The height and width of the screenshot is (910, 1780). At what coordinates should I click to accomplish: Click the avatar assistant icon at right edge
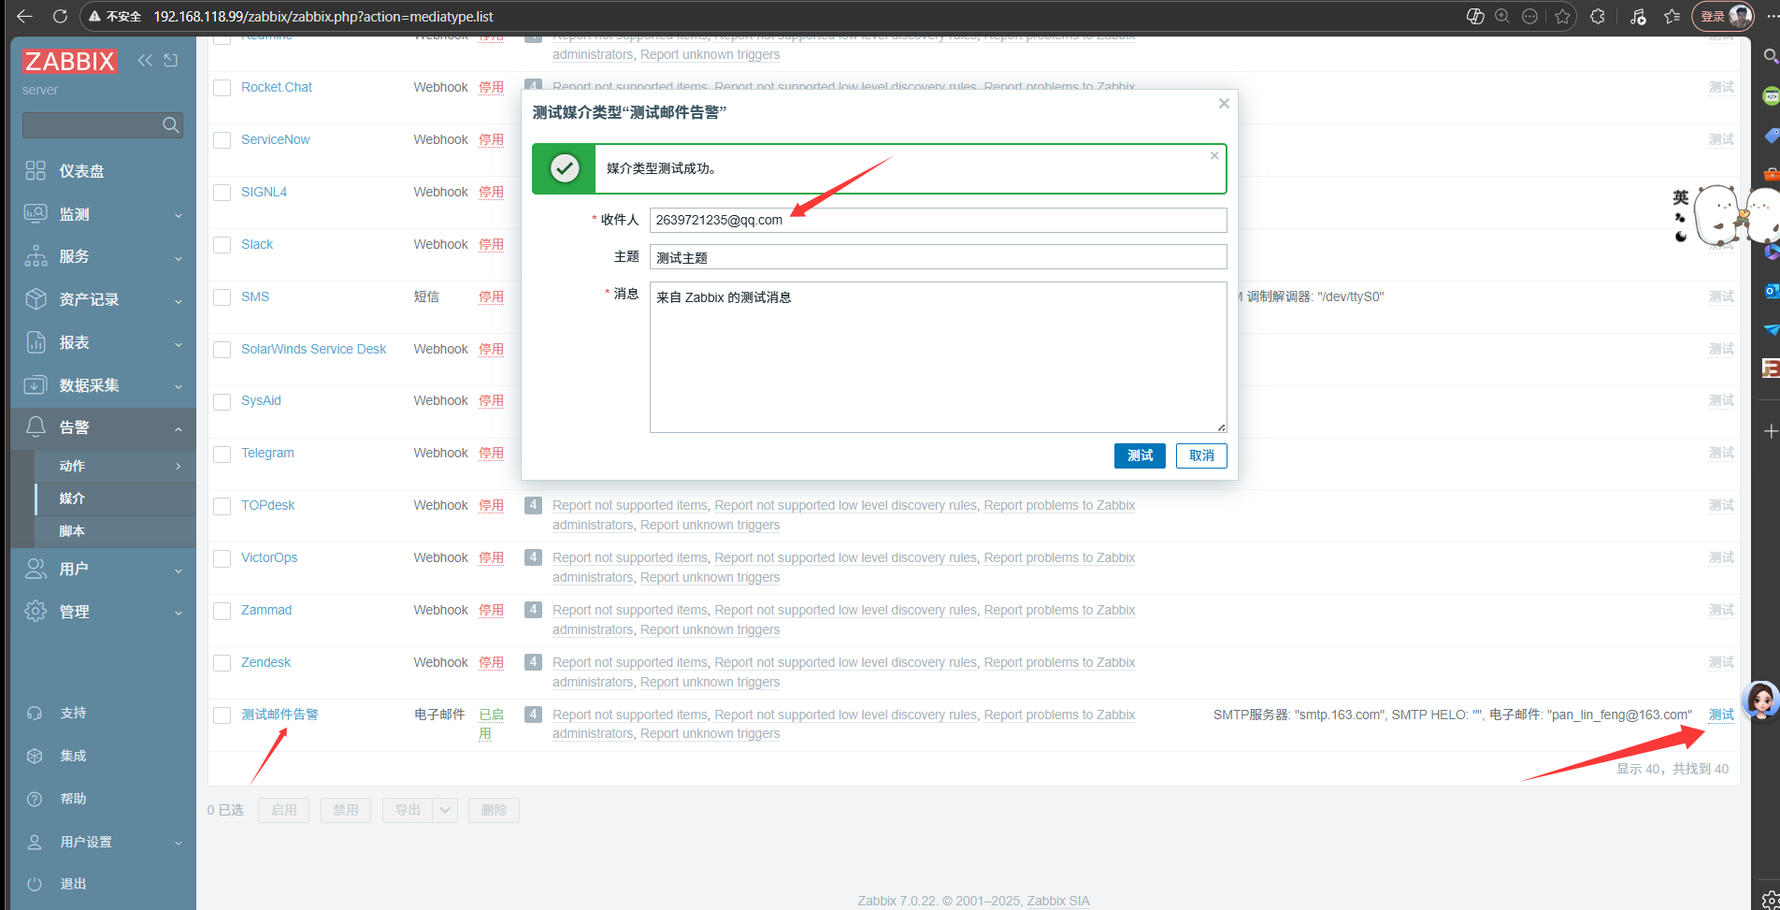(x=1760, y=700)
